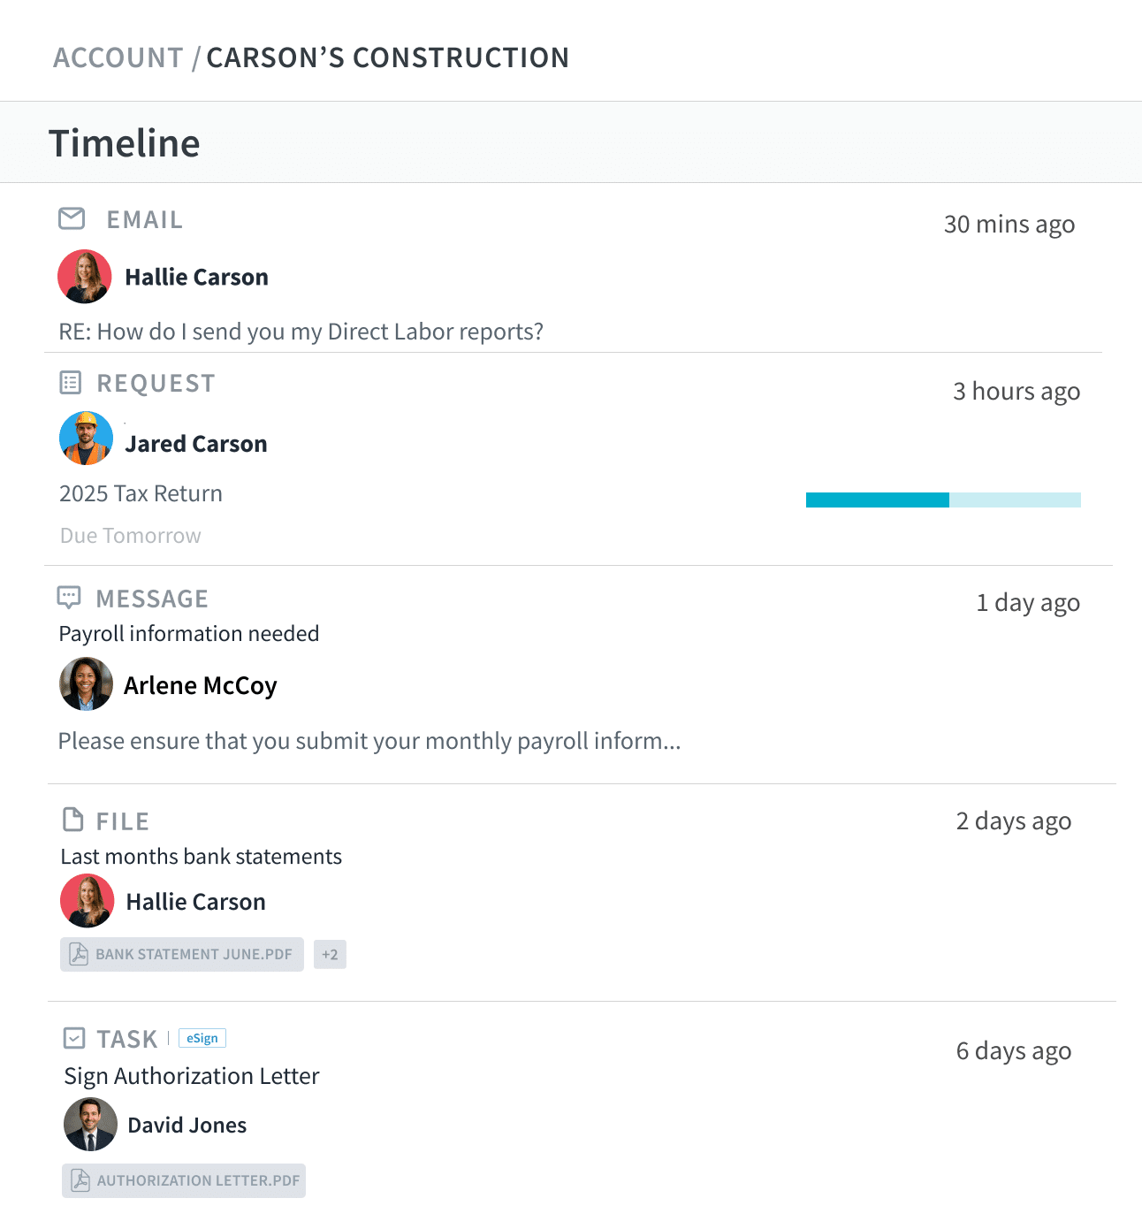
Task: Click the PDF icon on Authorization Letter
Action: point(78,1180)
